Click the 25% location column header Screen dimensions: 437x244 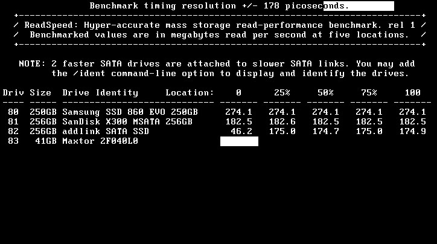[282, 92]
